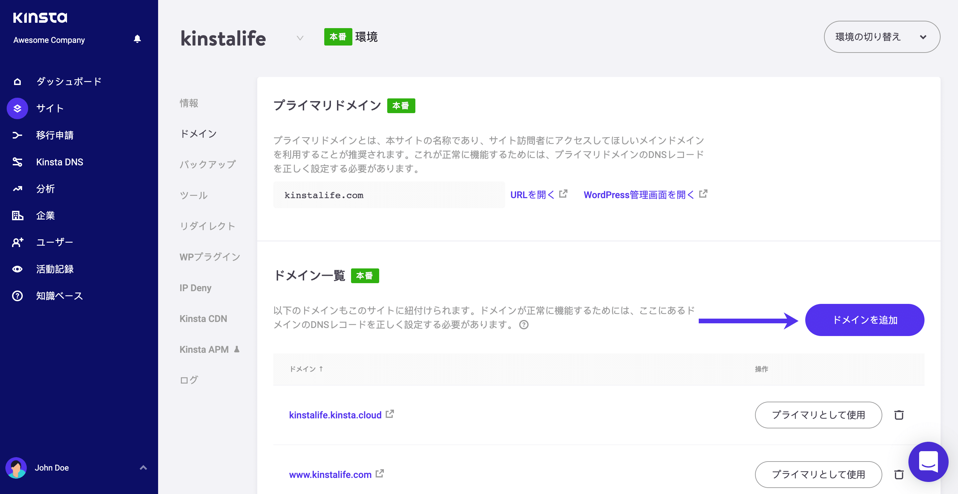The width and height of the screenshot is (958, 494).
Task: Click the help icon in domain list description
Action: pyautogui.click(x=524, y=325)
